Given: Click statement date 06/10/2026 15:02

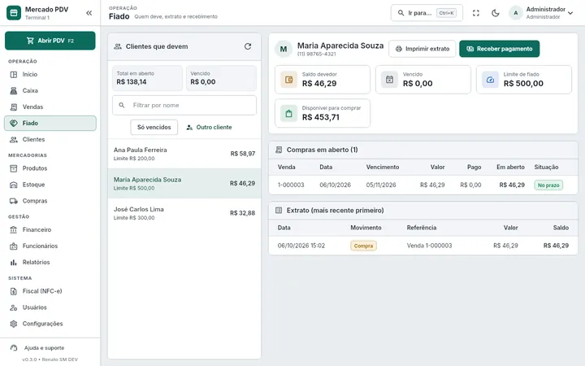Looking at the screenshot, I should click(301, 246).
